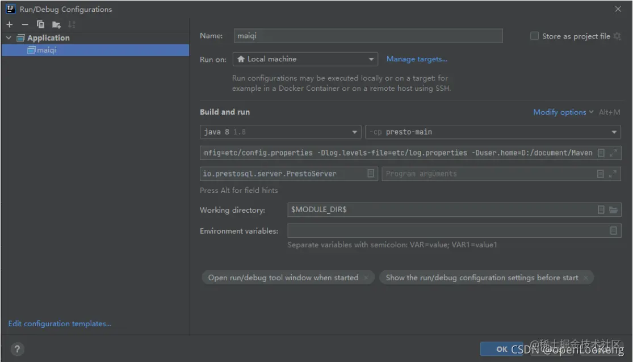The image size is (633, 362).
Task: Remove 'Show the run/debug configuration settings' tag
Action: click(585, 277)
